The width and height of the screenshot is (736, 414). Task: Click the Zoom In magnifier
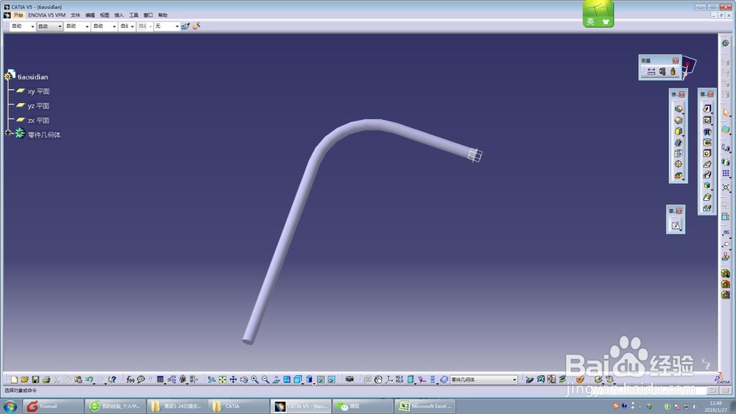click(255, 379)
